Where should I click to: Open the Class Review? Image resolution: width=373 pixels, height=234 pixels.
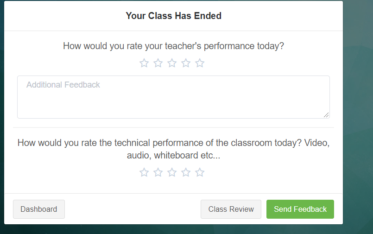231,209
